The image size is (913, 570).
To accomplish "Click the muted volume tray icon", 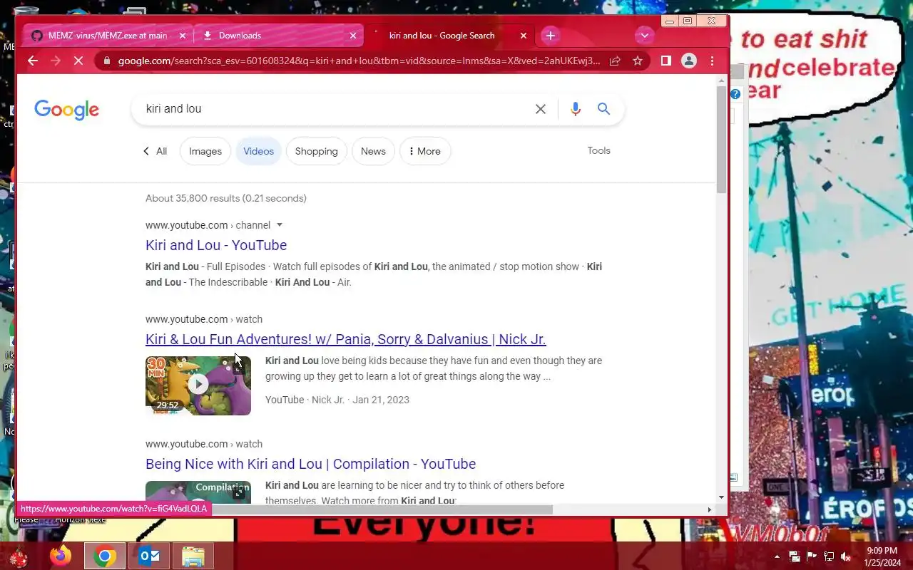I will pyautogui.click(x=846, y=556).
